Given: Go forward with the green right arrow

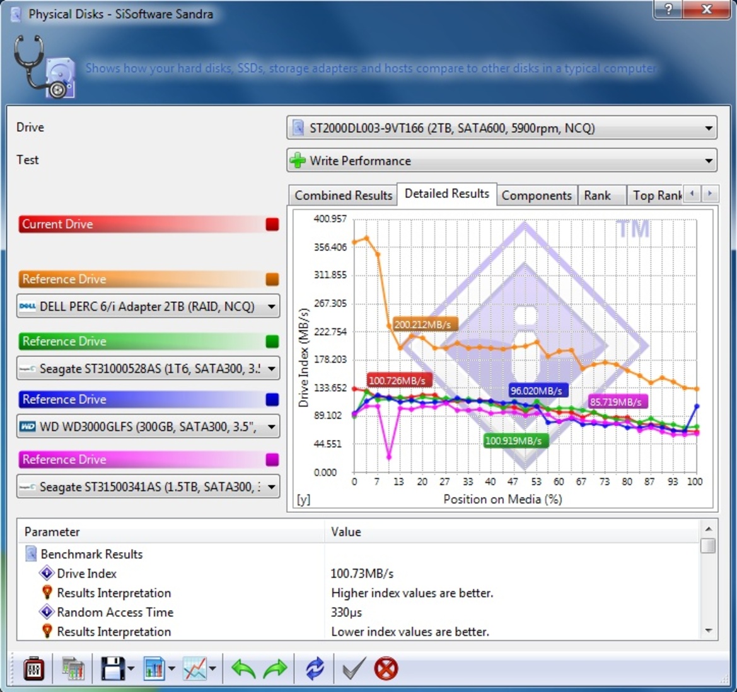Looking at the screenshot, I should point(276,669).
